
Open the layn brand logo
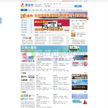coord(24,99)
